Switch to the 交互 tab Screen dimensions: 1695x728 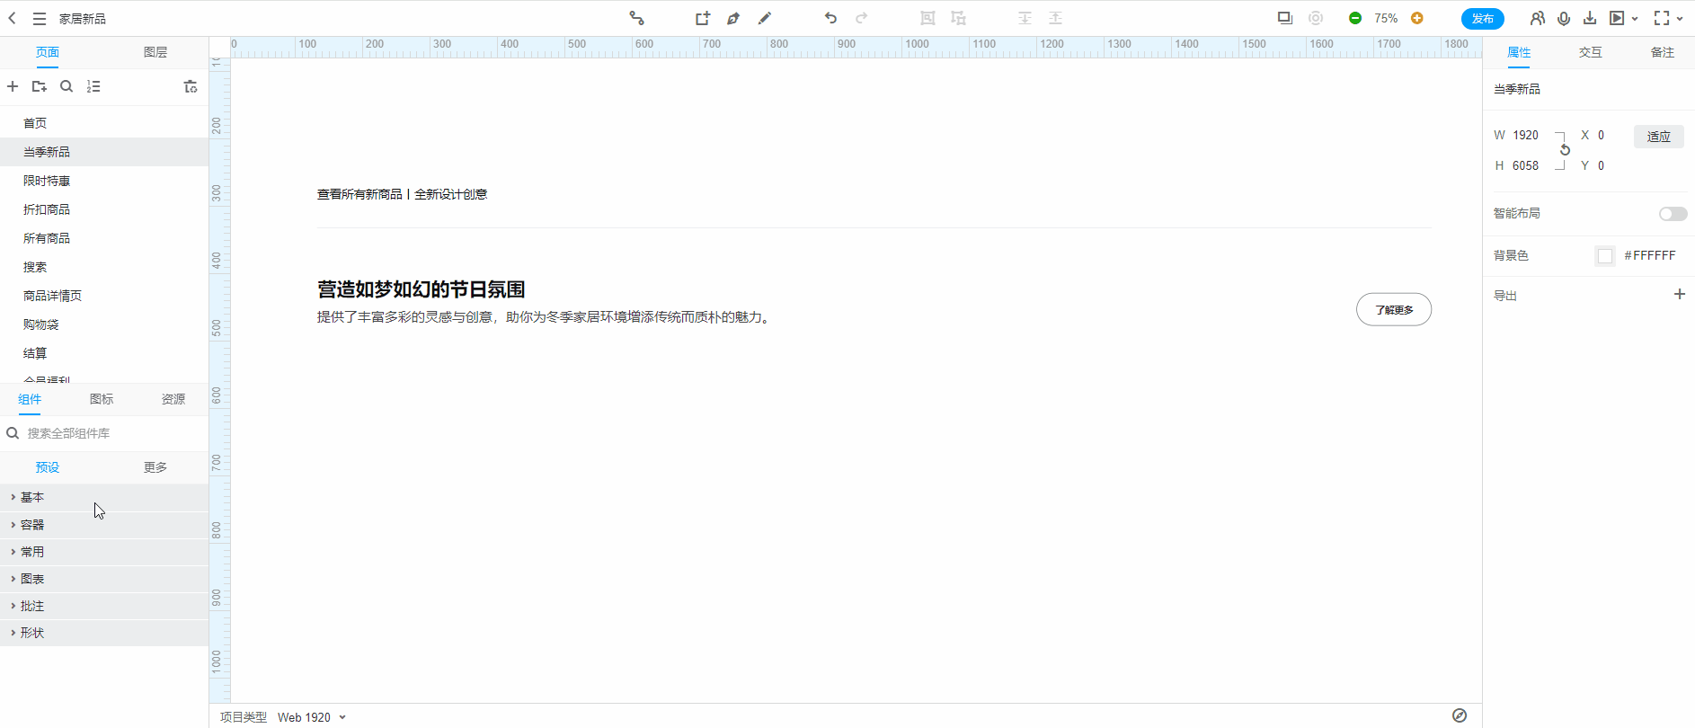pos(1591,52)
